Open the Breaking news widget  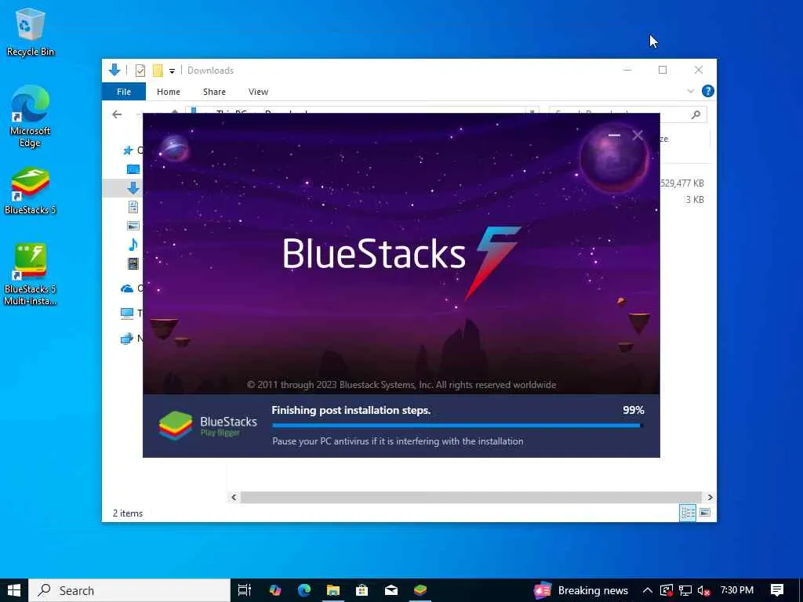click(581, 590)
